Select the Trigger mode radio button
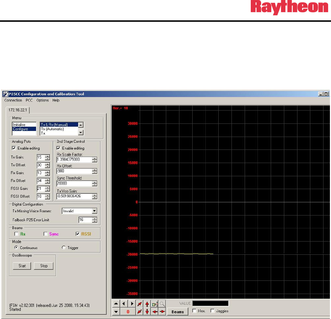331x319 pixels. pyautogui.click(x=64, y=248)
